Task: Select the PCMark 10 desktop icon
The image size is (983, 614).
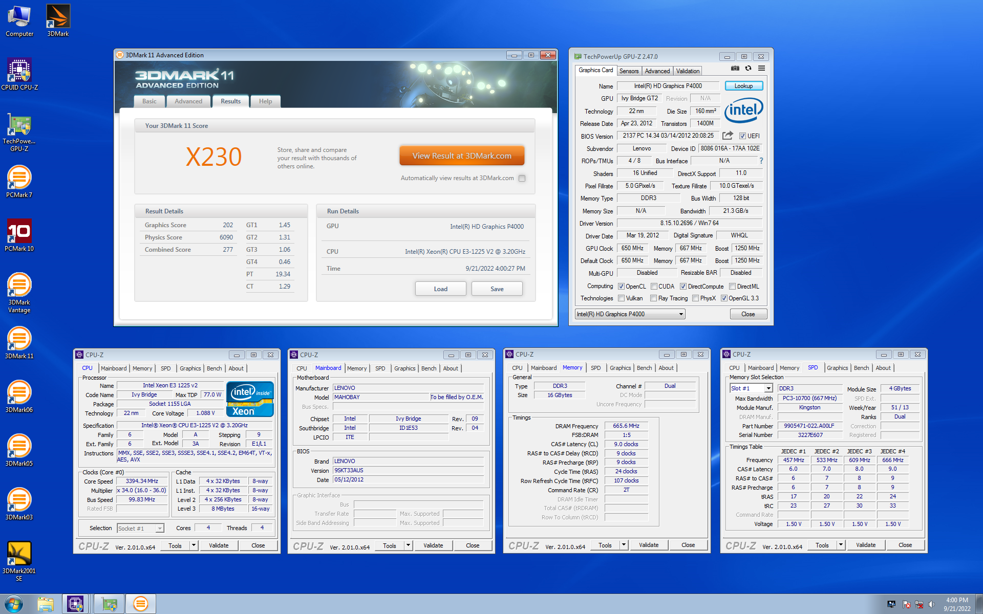Action: tap(19, 235)
